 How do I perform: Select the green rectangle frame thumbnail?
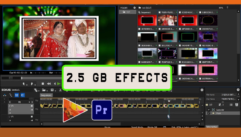pos(188,37)
